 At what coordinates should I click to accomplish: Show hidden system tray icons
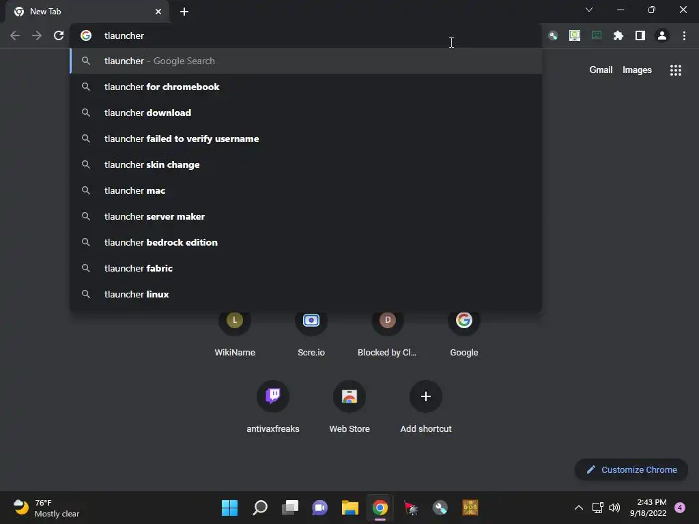click(x=578, y=508)
